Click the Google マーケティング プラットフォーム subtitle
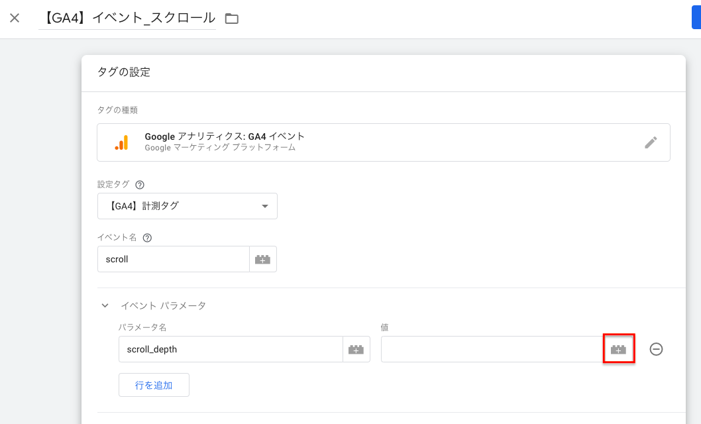701x424 pixels. point(220,148)
